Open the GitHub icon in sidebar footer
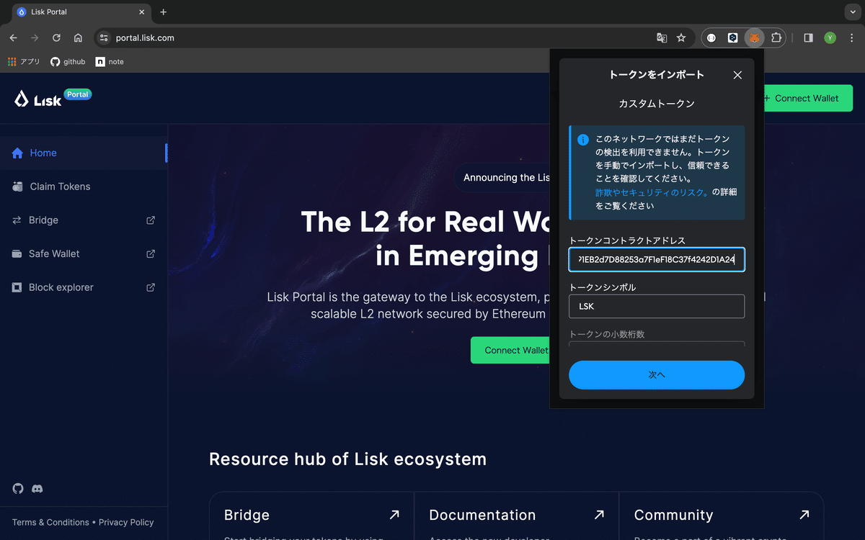Viewport: 865px width, 540px height. (x=18, y=488)
